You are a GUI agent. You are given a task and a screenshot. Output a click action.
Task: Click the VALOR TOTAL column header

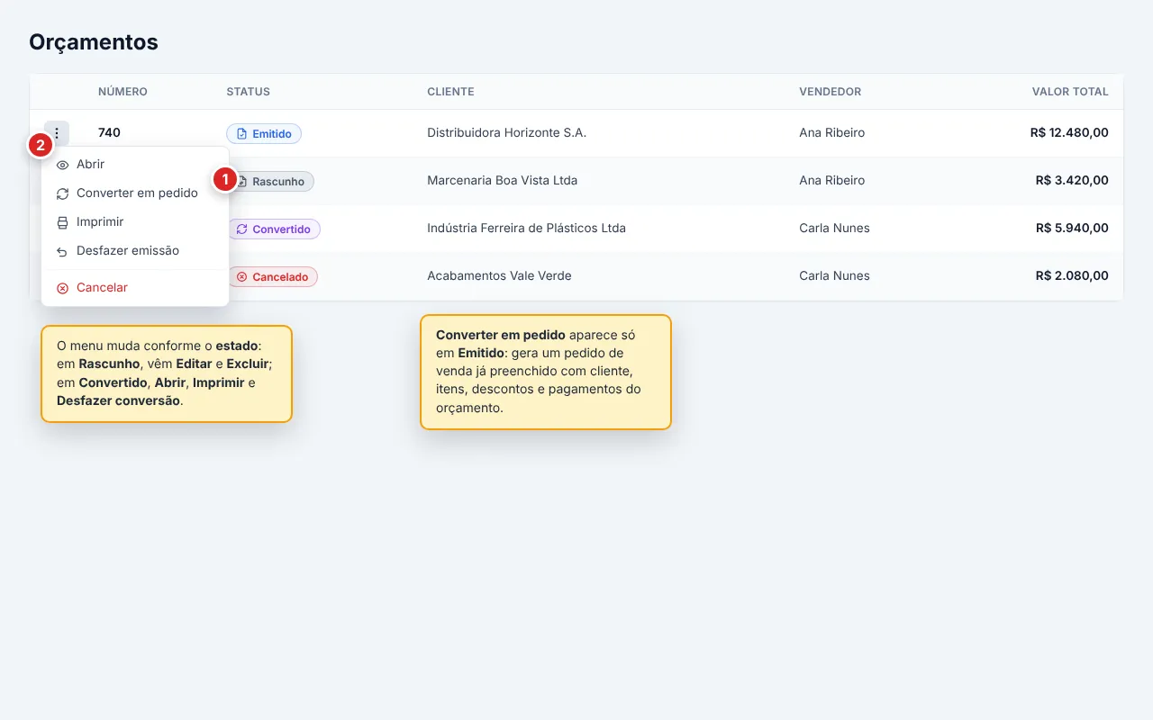1070,92
